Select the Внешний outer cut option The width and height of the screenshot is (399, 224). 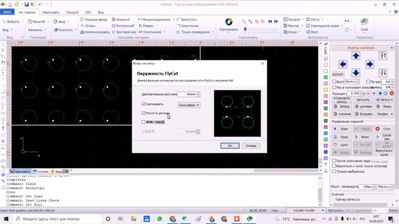tap(121, 19)
